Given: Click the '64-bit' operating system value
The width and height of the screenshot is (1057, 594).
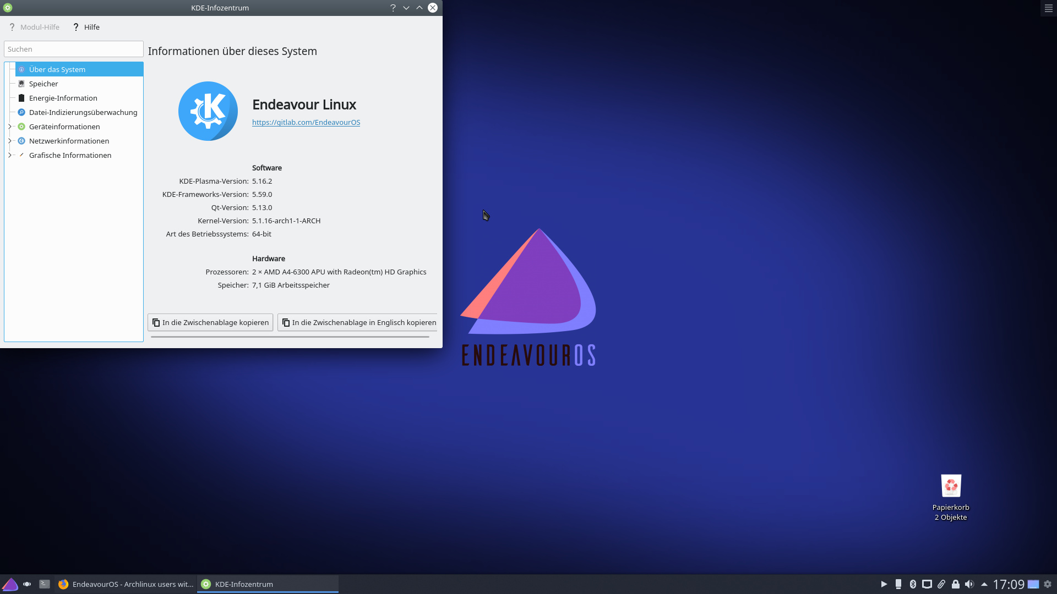Looking at the screenshot, I should [x=261, y=234].
